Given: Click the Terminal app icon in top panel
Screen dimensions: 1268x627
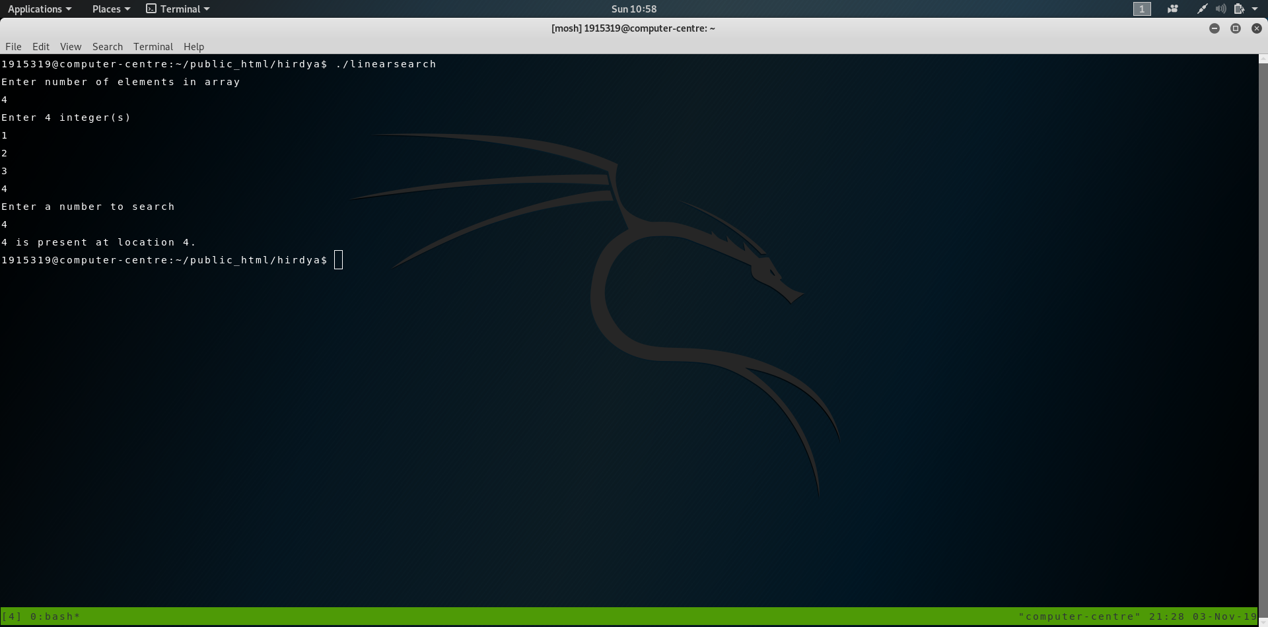Looking at the screenshot, I should [x=151, y=9].
